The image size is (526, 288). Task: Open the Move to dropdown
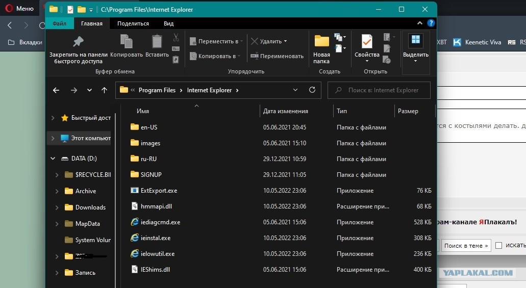click(216, 41)
